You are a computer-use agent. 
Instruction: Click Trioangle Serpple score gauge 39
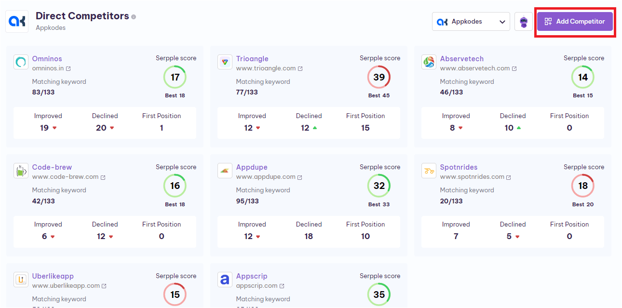(x=379, y=77)
